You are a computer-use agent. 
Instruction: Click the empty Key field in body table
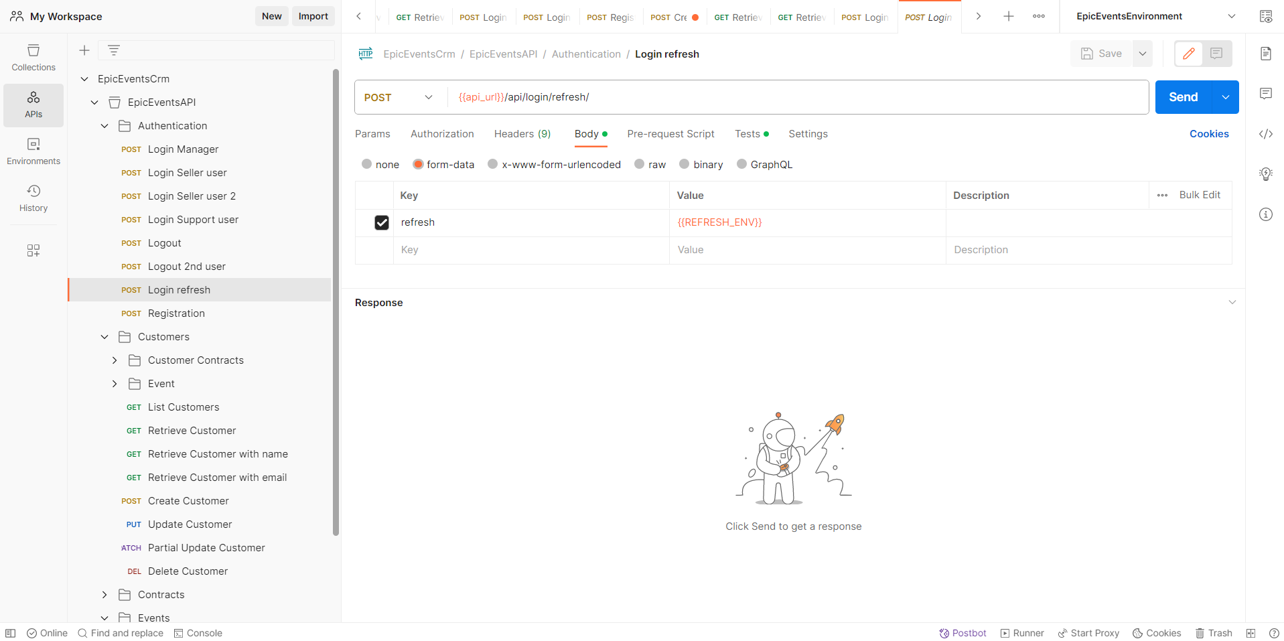pos(531,250)
